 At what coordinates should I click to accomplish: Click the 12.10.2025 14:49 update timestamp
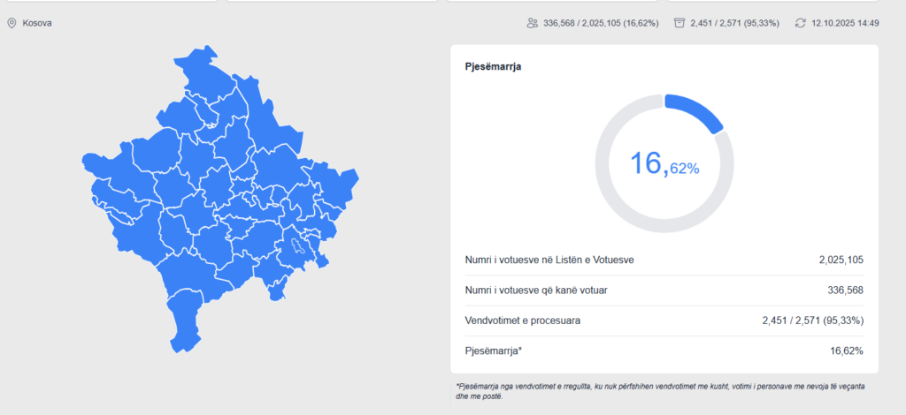point(845,23)
